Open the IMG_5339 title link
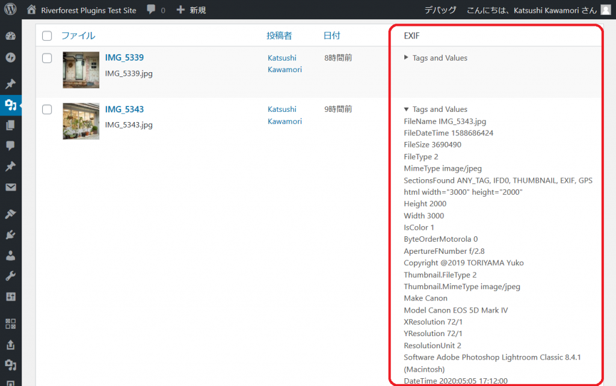Viewport: 616px width, 386px height. pos(124,58)
